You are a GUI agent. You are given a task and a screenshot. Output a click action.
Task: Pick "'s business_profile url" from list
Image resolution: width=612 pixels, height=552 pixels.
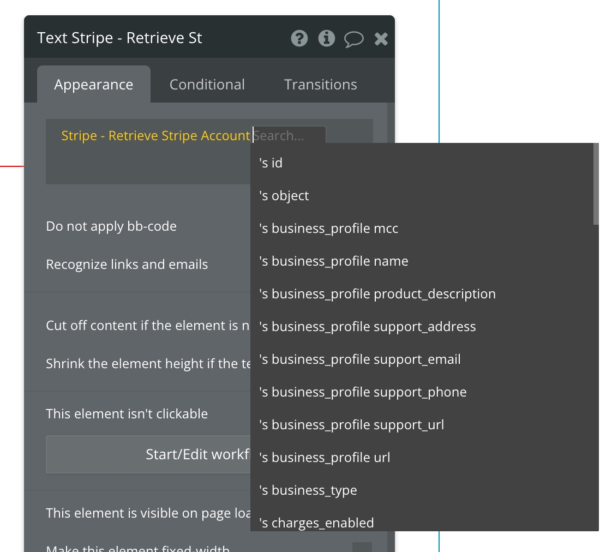(x=325, y=458)
